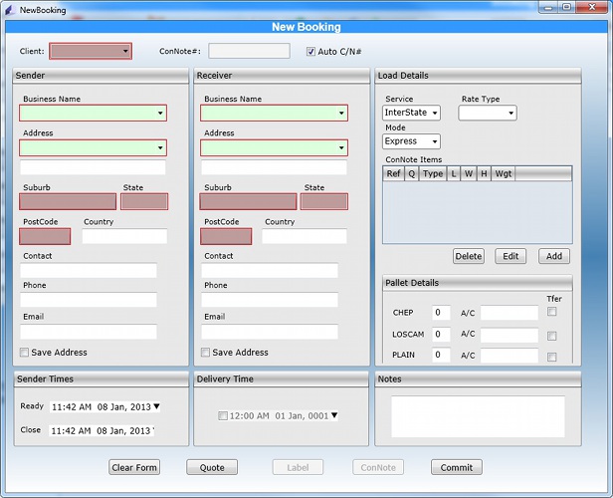
Task: Open the Service InterState dropdown
Action: (x=411, y=113)
